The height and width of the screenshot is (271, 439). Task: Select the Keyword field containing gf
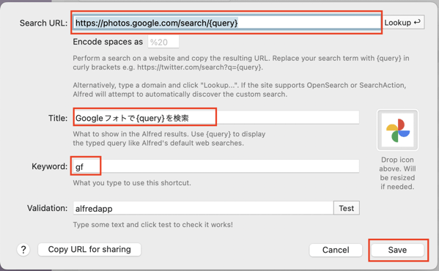216,166
